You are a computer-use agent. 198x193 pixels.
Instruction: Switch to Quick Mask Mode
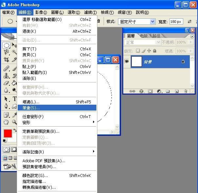point(14,149)
